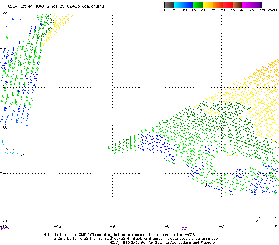This screenshot has height=245, width=279.
Task: Click the purple "7:04" time stamp
Action: tap(185, 229)
